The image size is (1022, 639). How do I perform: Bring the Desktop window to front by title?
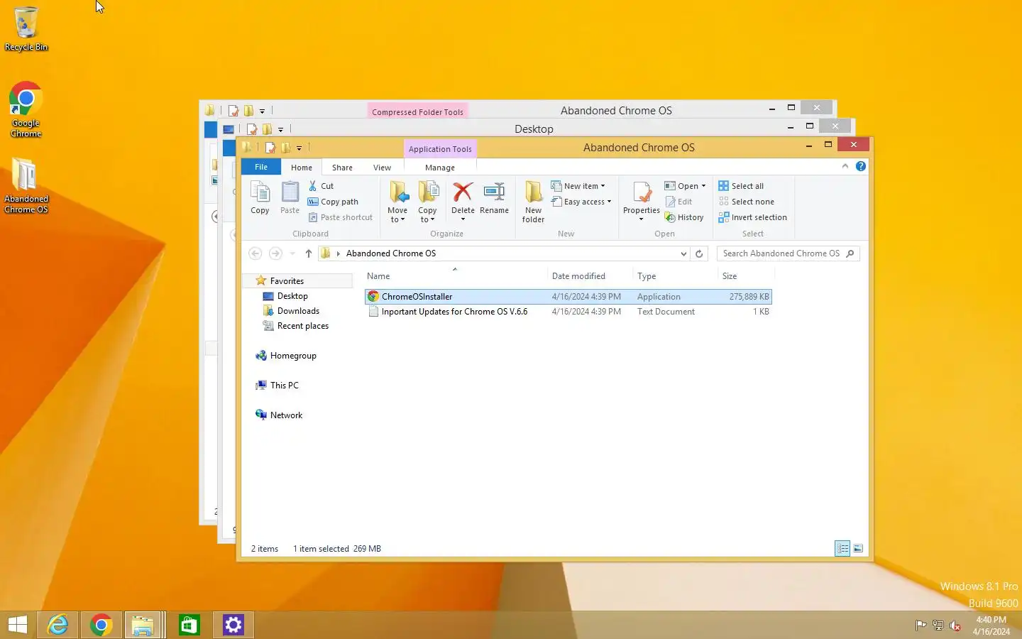click(x=534, y=129)
